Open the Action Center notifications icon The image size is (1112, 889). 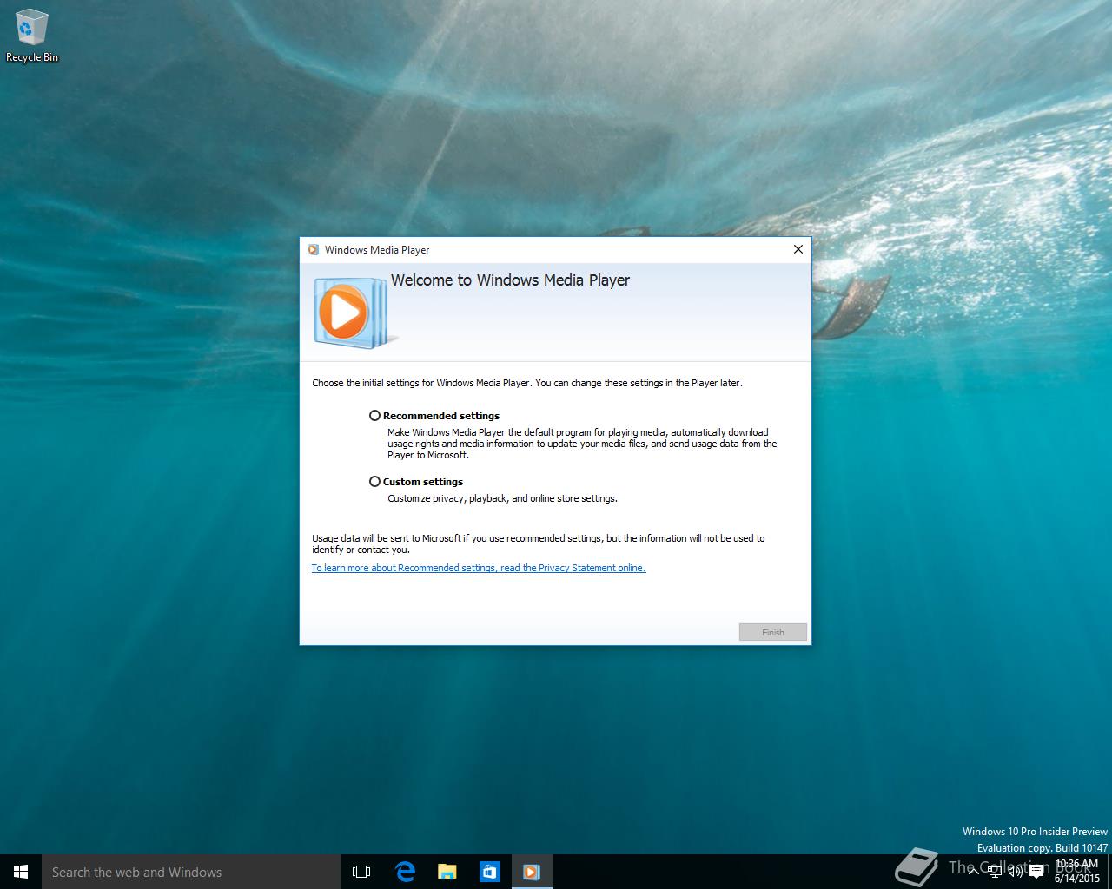pos(1036,872)
